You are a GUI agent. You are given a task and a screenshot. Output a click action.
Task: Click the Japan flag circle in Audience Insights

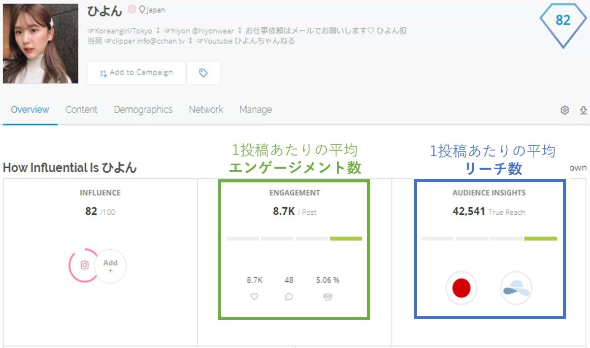click(462, 288)
